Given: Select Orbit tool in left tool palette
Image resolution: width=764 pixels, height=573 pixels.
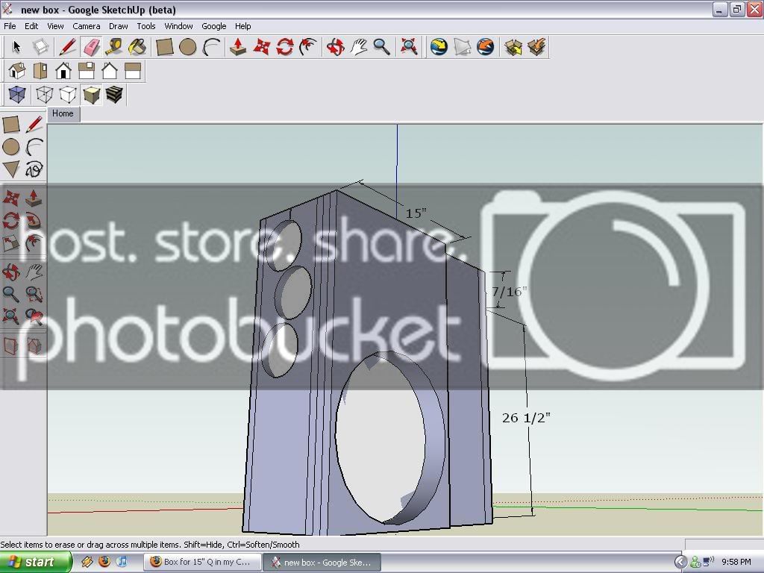Looking at the screenshot, I should click(11, 272).
